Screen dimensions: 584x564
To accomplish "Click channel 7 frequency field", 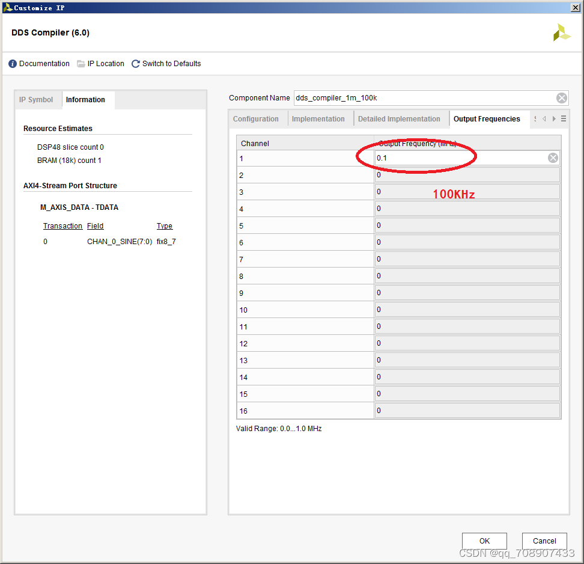I will pos(467,259).
